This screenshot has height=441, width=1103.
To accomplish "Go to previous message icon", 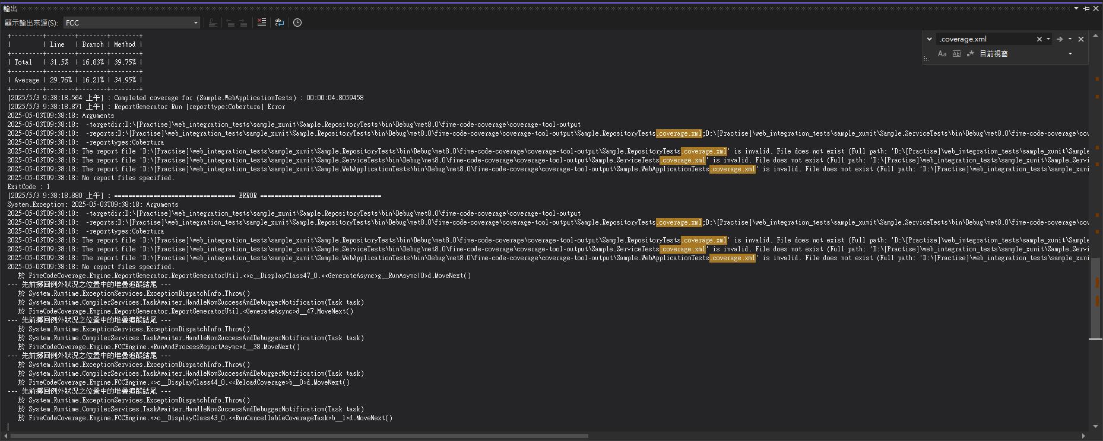I will pos(230,23).
